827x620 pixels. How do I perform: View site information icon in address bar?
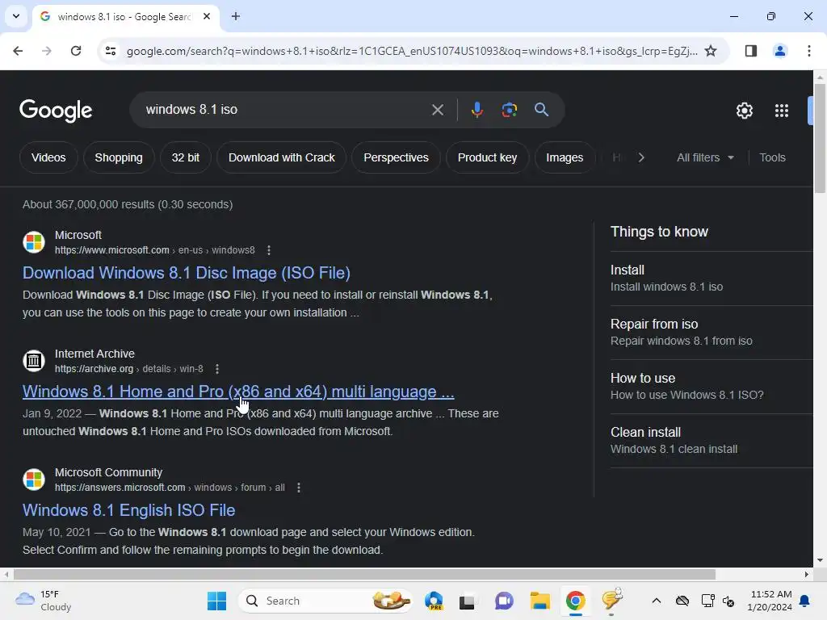click(x=111, y=51)
